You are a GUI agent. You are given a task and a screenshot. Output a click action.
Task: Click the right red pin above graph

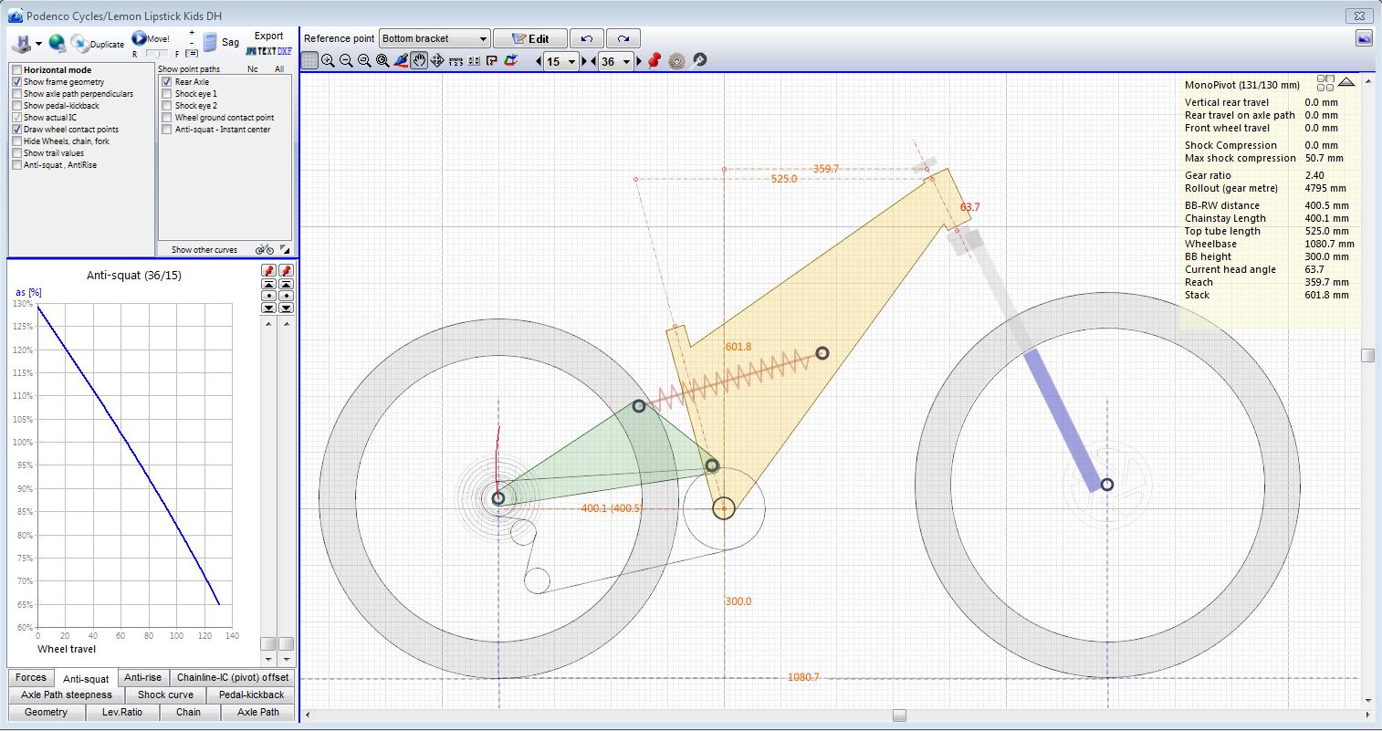coord(286,271)
